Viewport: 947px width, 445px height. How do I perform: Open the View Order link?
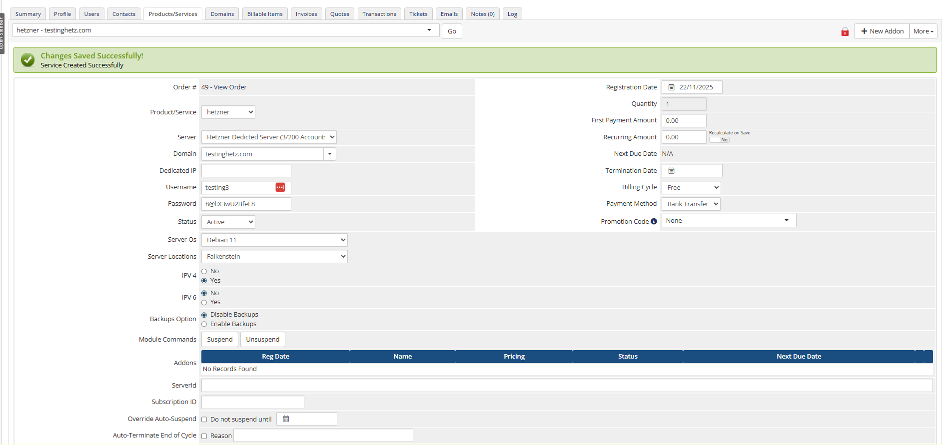(230, 87)
